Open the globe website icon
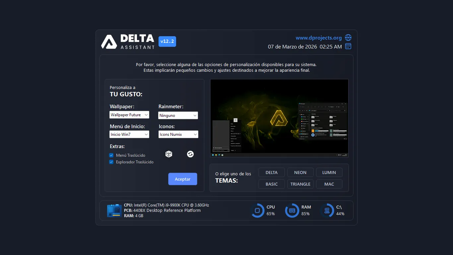 coord(348,38)
